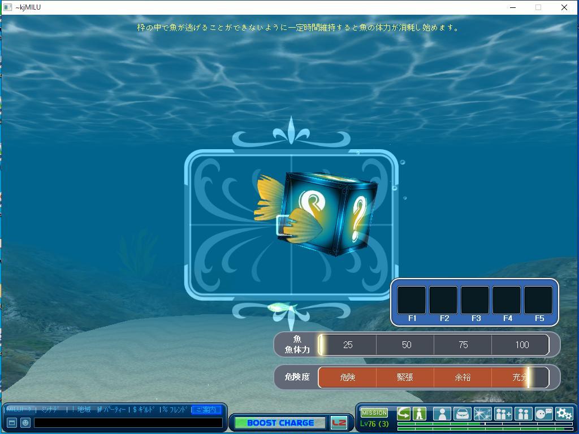The image size is (579, 434).
Task: Open the two-person party icon
Action: point(523,414)
